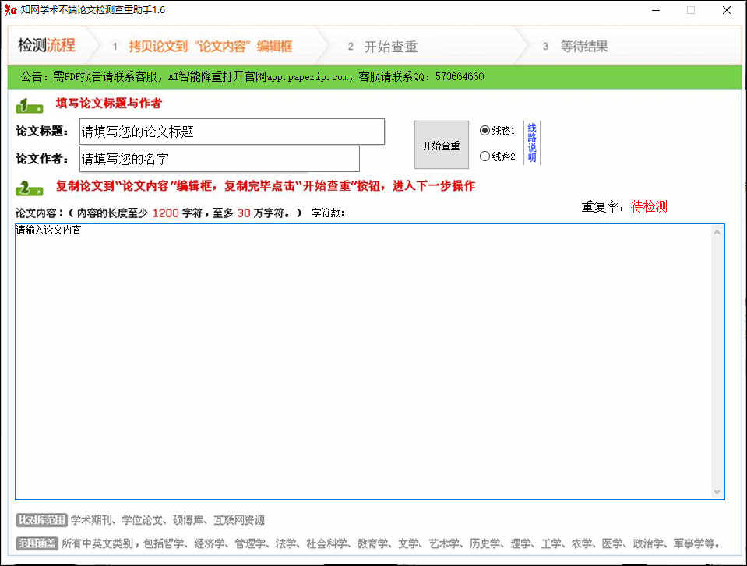Select the 线路1 radio button
The height and width of the screenshot is (566, 747).
tap(484, 131)
